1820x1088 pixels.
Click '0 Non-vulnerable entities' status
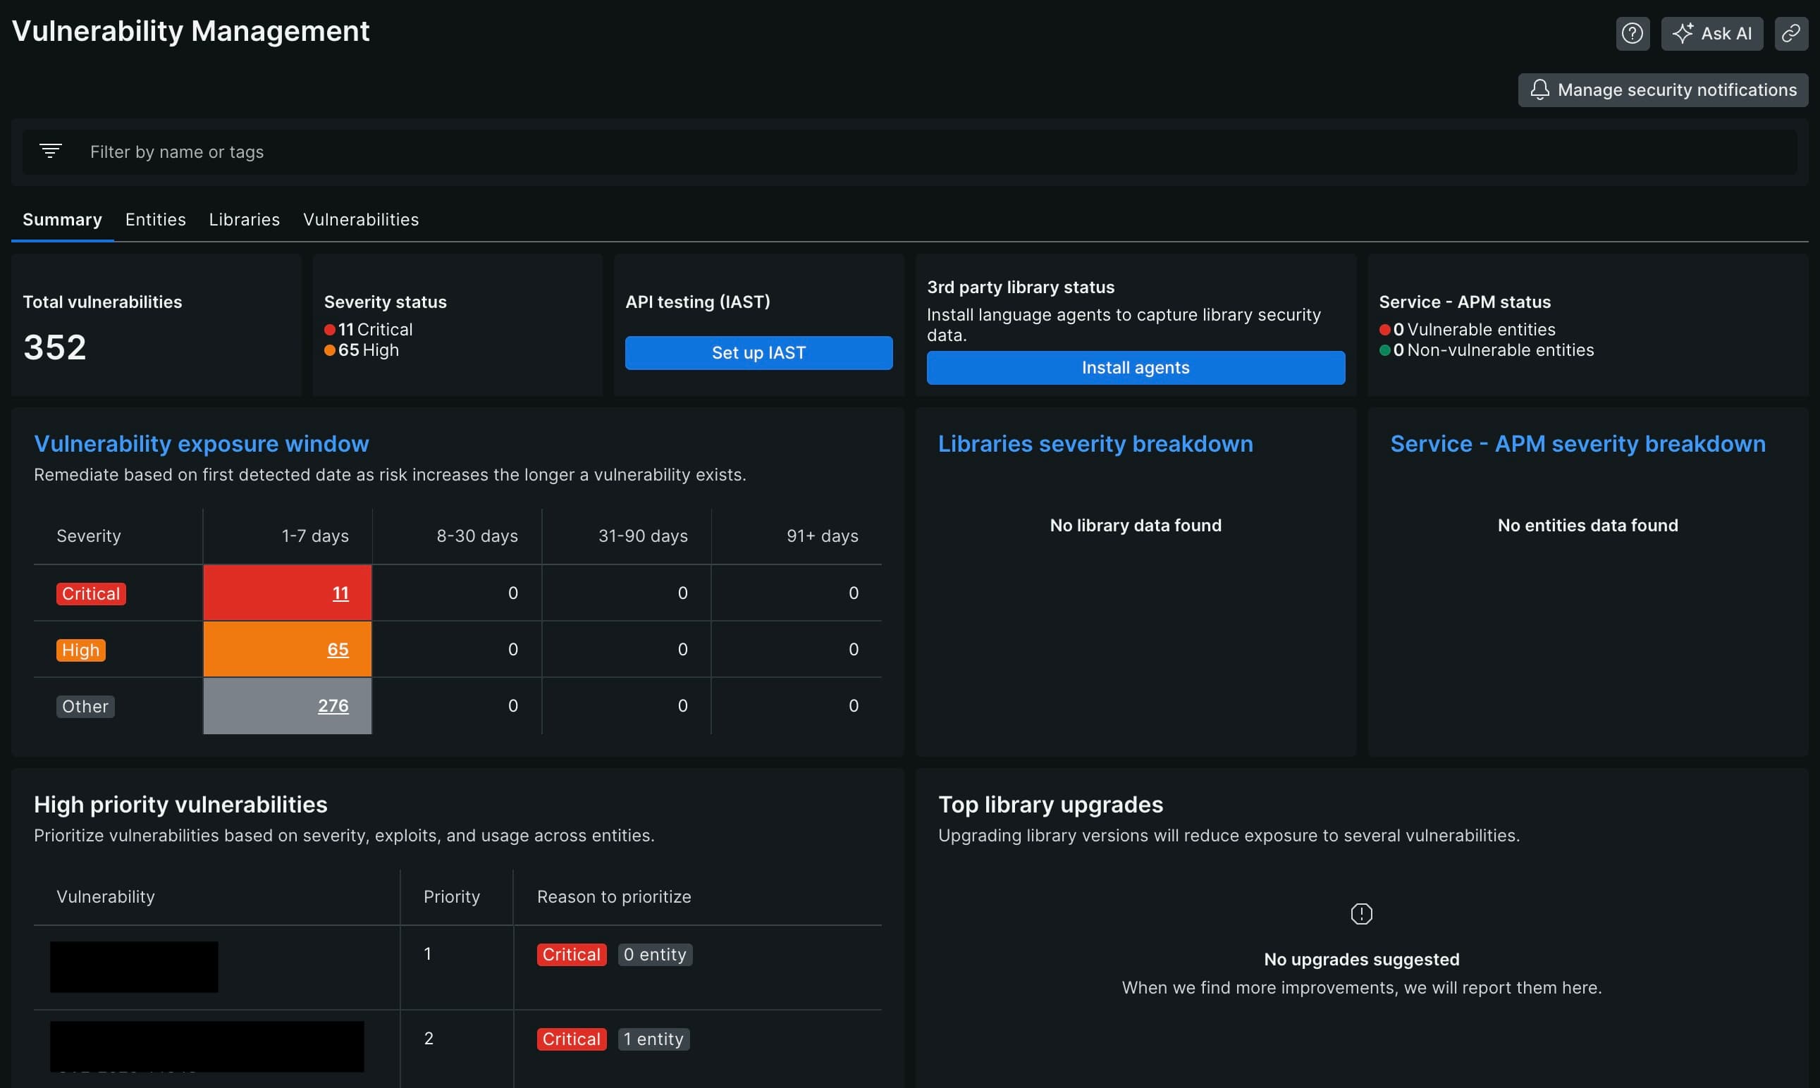point(1487,350)
